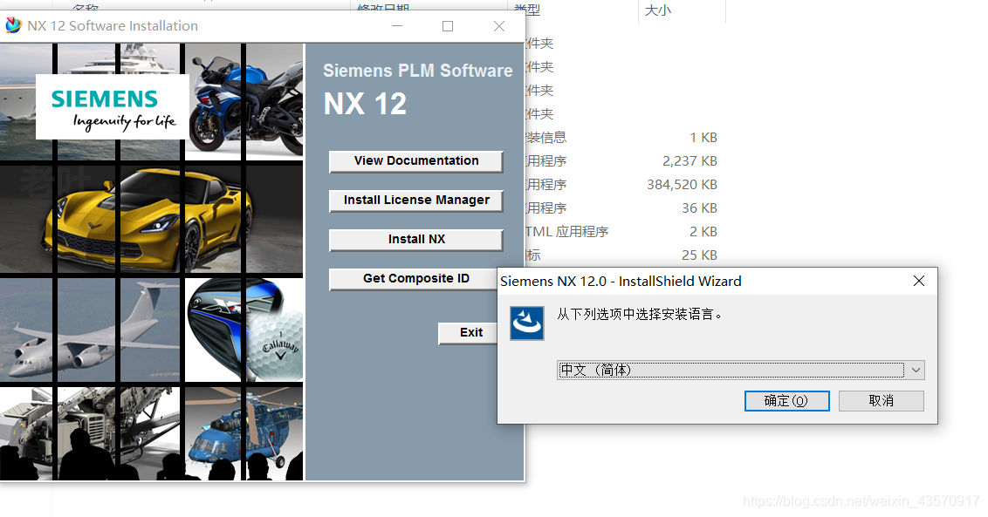This screenshot has width=988, height=517.
Task: Select the 36 KB file row
Action: (x=621, y=207)
